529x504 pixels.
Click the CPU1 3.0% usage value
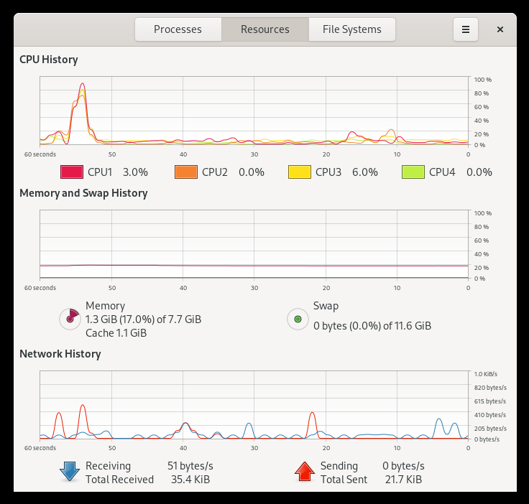pyautogui.click(x=135, y=172)
